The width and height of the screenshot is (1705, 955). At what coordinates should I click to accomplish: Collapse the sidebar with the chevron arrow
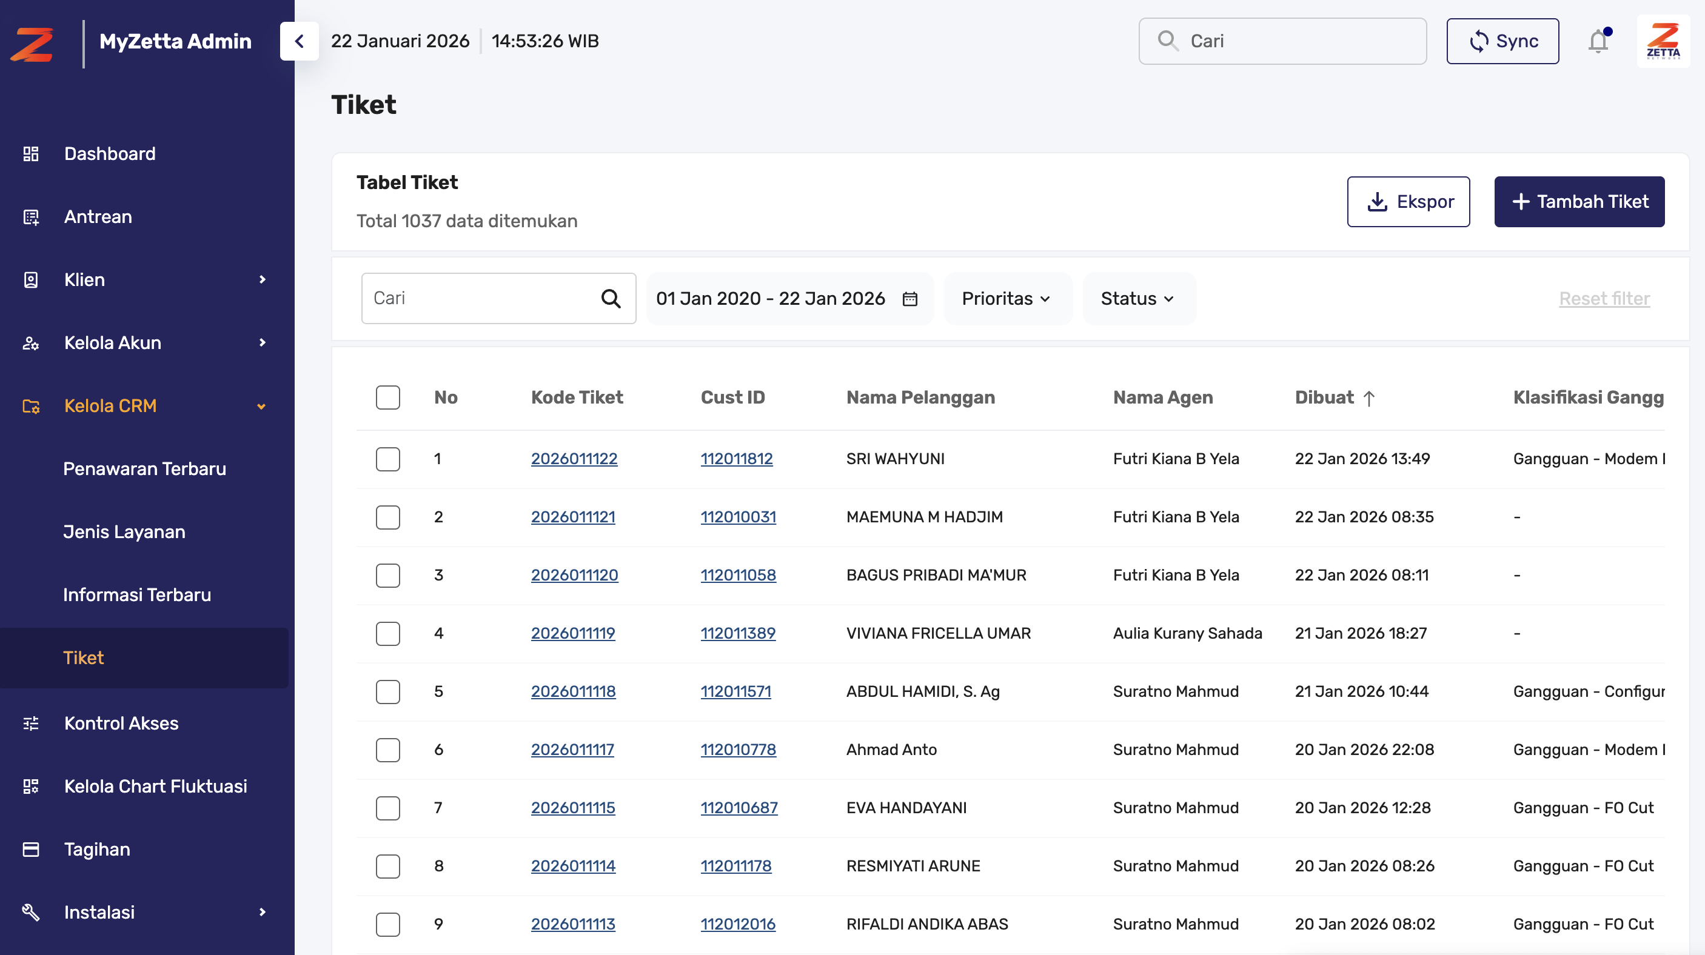(x=299, y=41)
